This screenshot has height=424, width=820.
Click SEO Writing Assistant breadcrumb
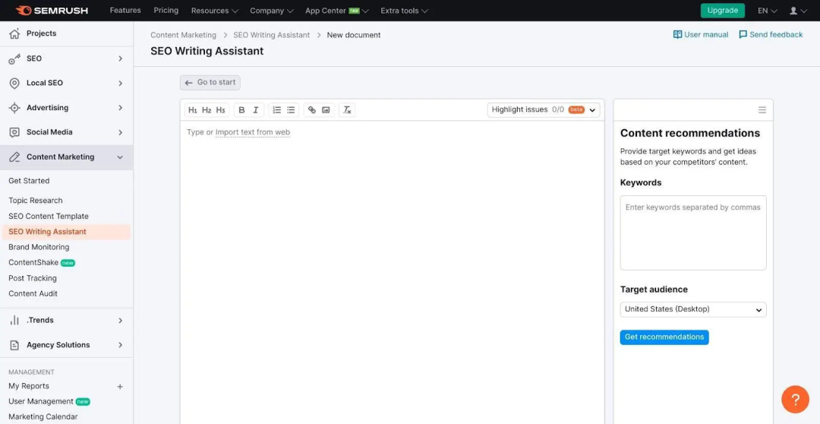[271, 35]
